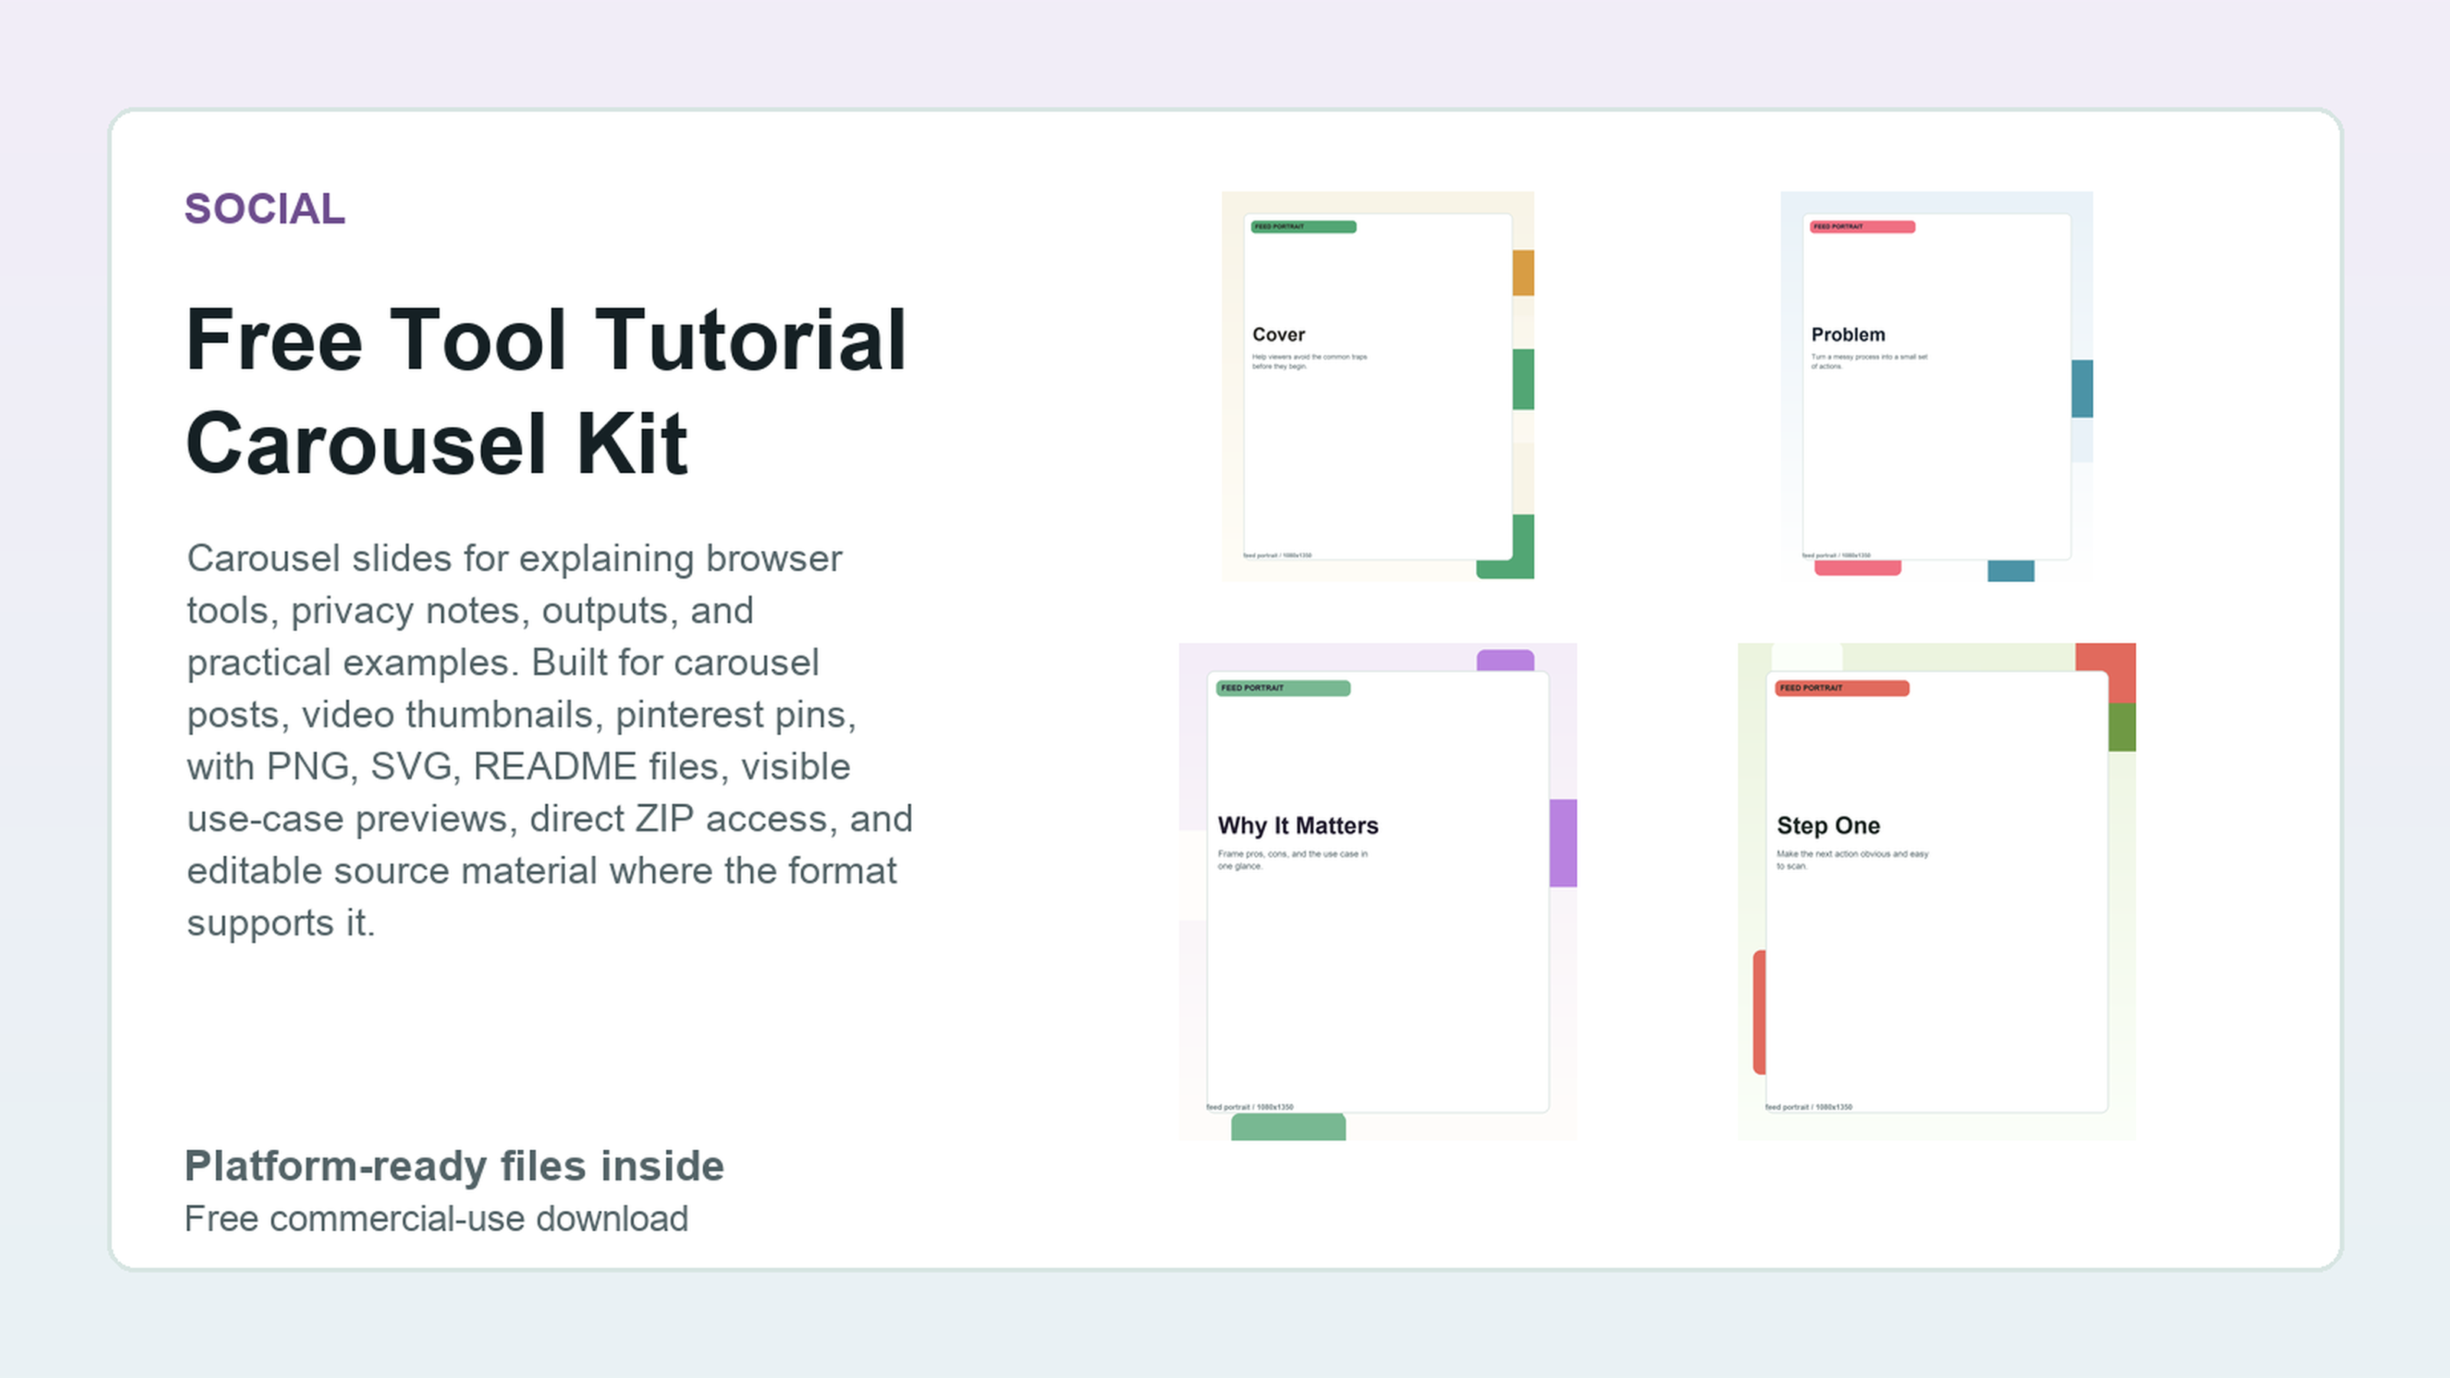Click the 'Problem' heading in second slide
Image resolution: width=2450 pixels, height=1378 pixels.
[1847, 335]
